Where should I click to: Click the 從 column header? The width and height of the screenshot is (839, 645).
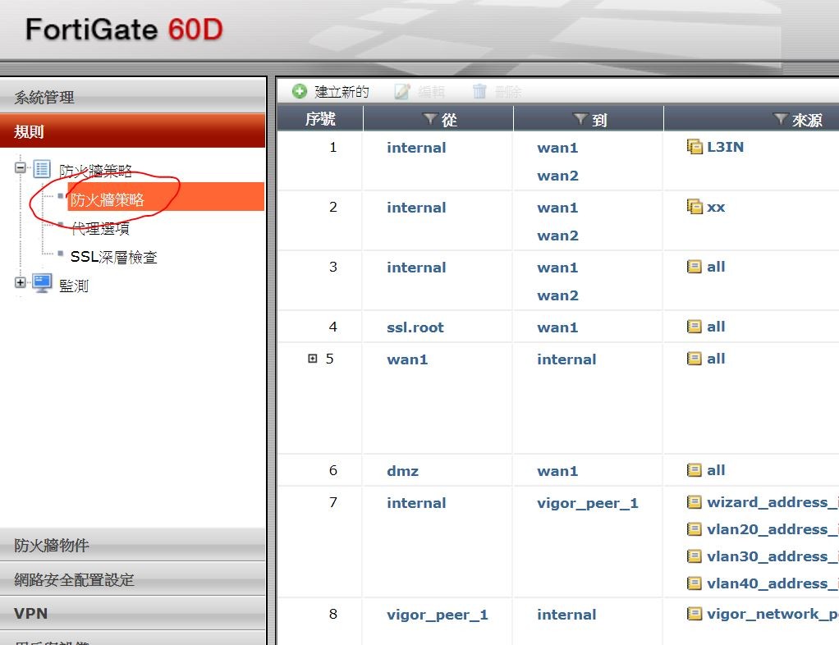[438, 119]
